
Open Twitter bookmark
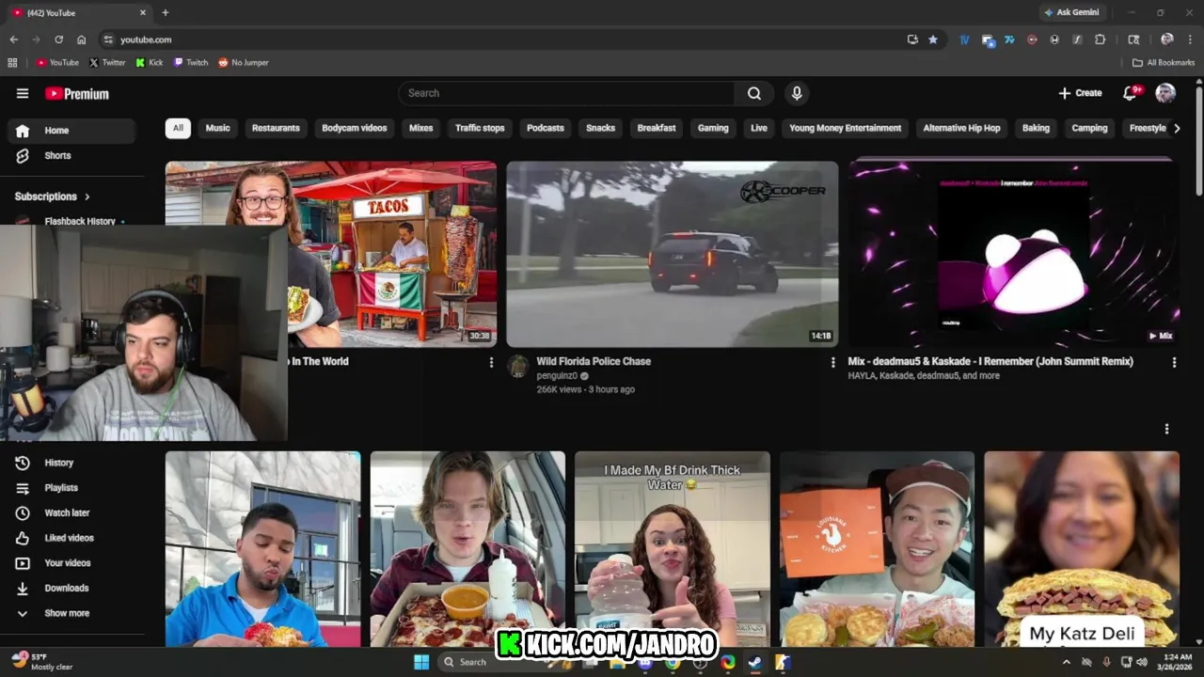click(x=107, y=62)
